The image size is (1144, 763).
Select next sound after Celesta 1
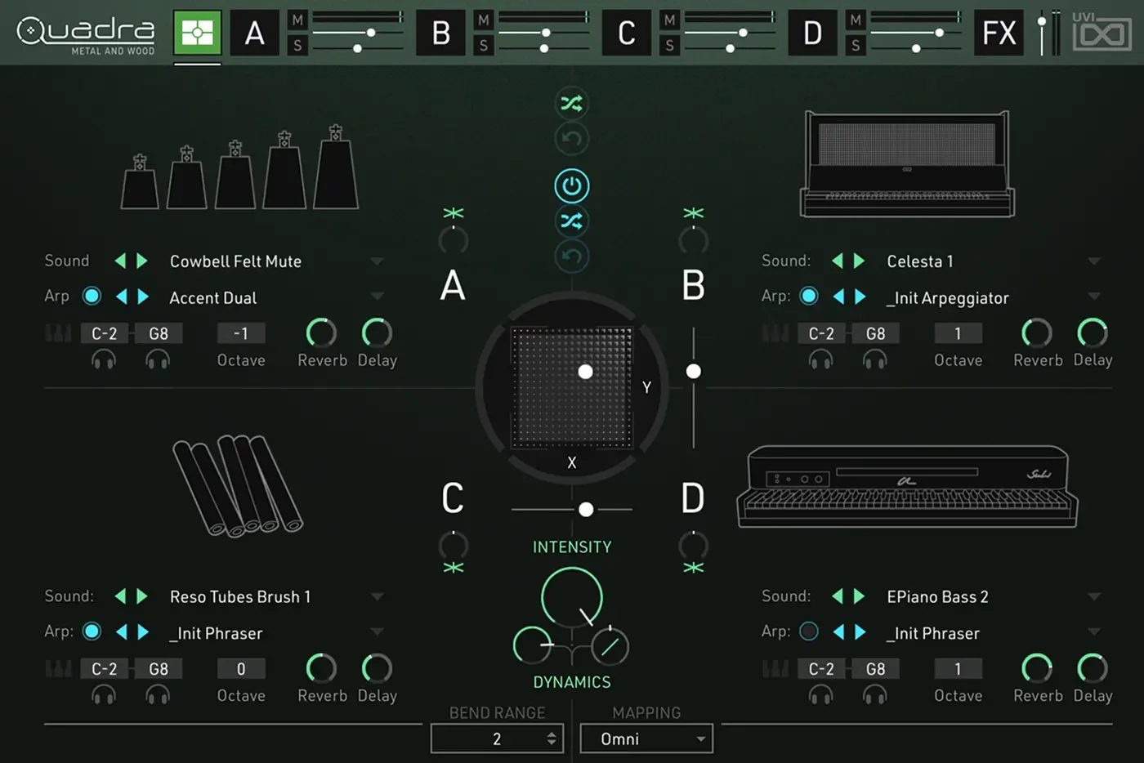coord(859,261)
